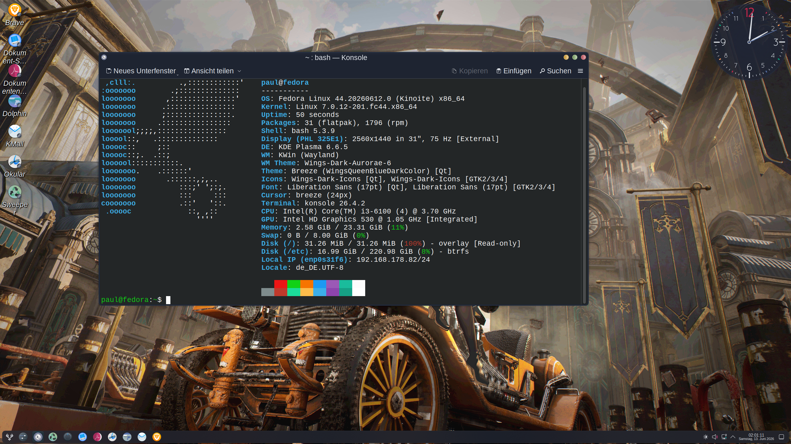The width and height of the screenshot is (791, 444).
Task: Click "konsole 26.4.2" terminal value
Action: coord(335,203)
